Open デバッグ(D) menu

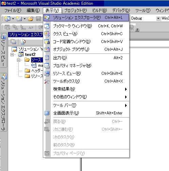[x=121, y=10]
